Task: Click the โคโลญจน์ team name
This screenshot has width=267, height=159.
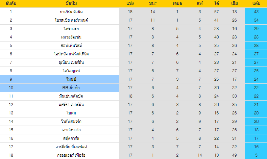Action: tap(71, 71)
